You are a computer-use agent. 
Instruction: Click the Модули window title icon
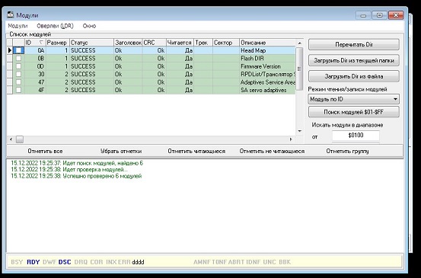tap(11, 14)
